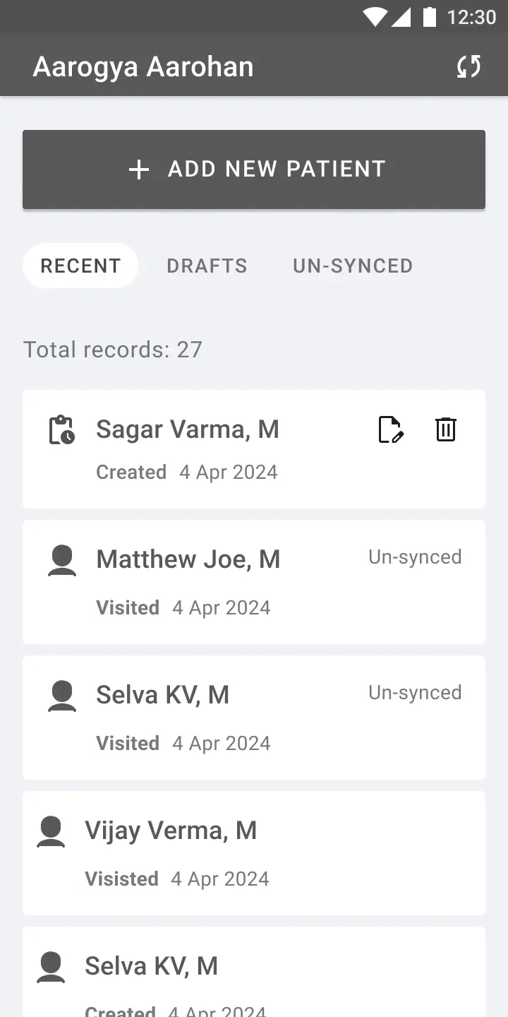Tap the Un-synced label on Matthew Joe
Viewport: 508px width, 1017px height.
coord(415,557)
